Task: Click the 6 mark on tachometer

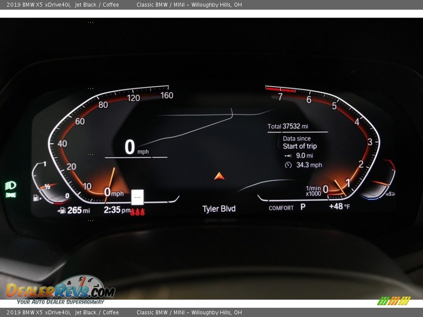Action: [x=309, y=100]
